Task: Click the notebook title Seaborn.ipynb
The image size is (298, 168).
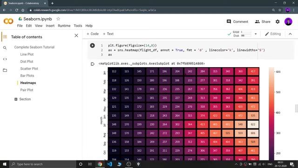Action: (x=38, y=19)
